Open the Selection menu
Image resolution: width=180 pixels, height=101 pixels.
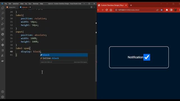click(x=16, y=4)
